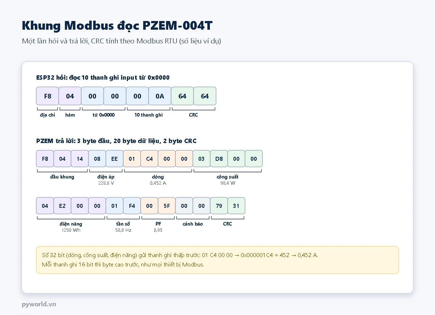Click the 5F power factor byte box

(167, 206)
